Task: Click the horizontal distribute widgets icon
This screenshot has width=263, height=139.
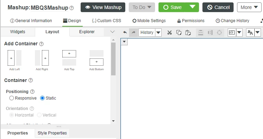Action: [x=210, y=33]
